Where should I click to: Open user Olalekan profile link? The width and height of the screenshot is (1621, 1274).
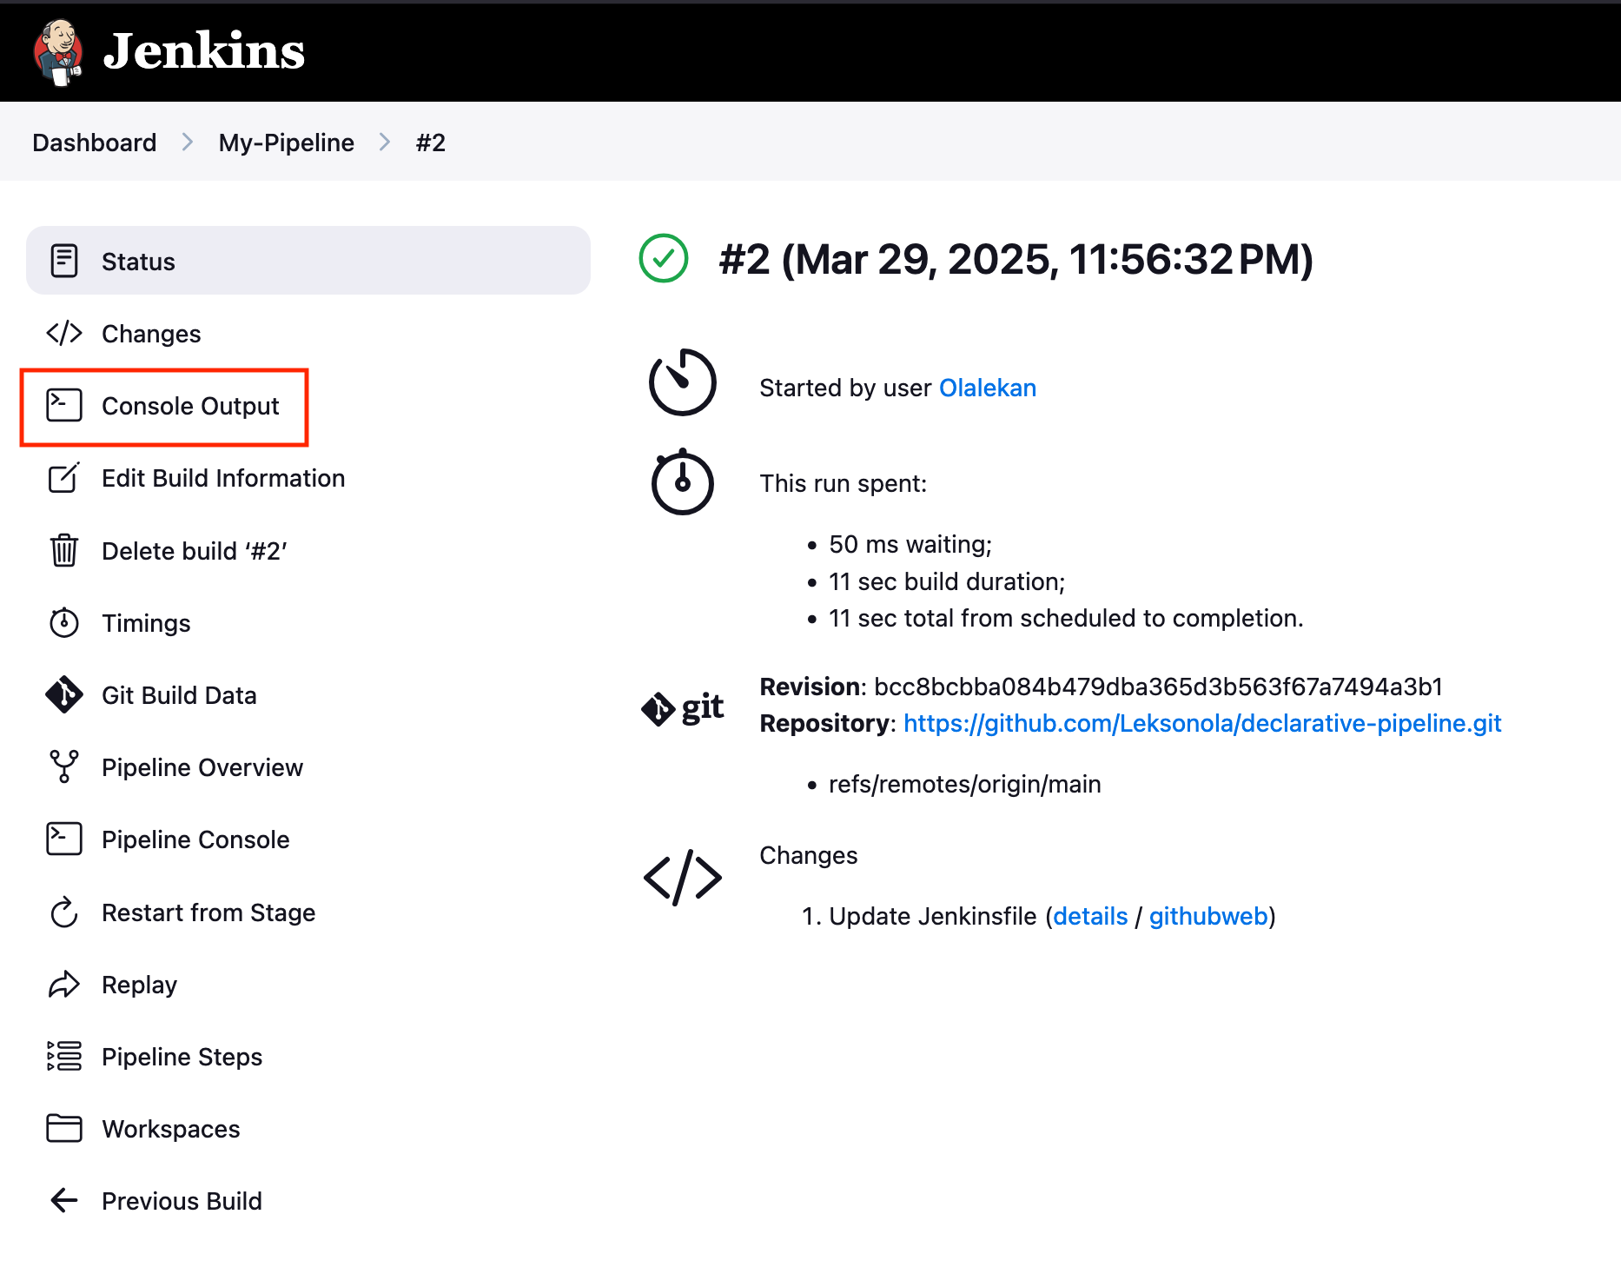tap(988, 387)
